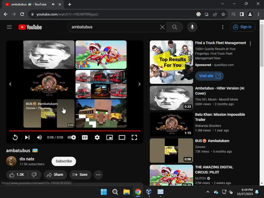Screen dimensions: 264x198
Task: Open File Explorer from taskbar
Action: pos(126,192)
